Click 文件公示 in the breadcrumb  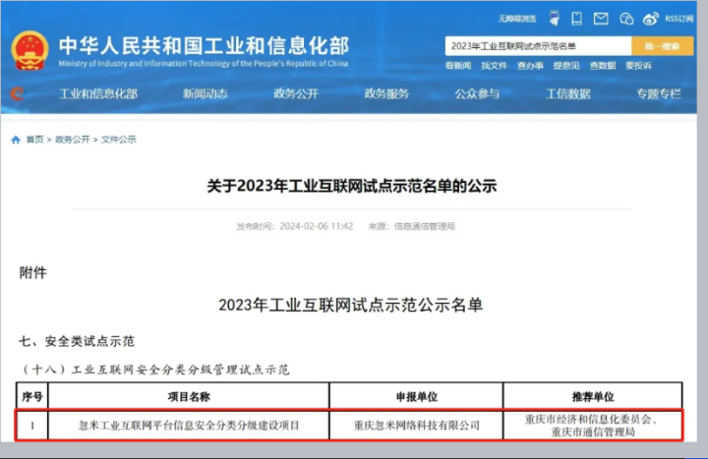tap(118, 140)
